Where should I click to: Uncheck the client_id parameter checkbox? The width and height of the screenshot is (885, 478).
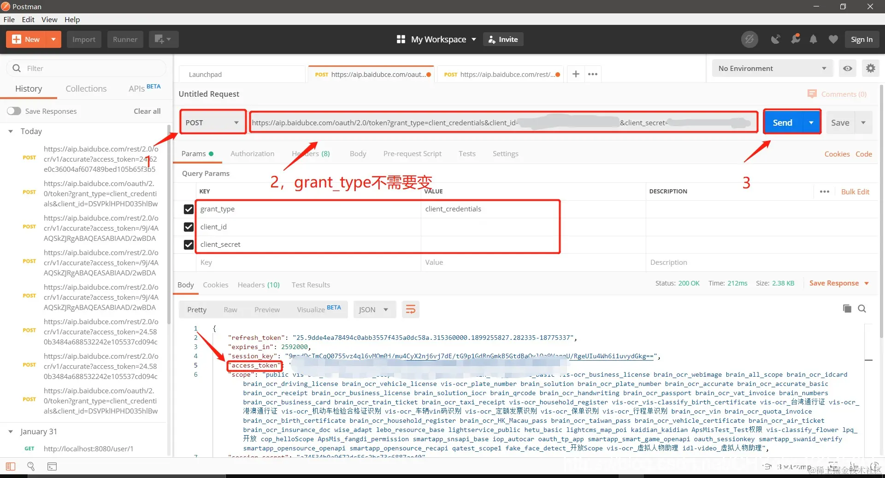pos(189,227)
